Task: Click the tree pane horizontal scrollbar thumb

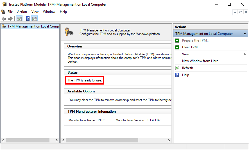Action: click(x=28, y=140)
